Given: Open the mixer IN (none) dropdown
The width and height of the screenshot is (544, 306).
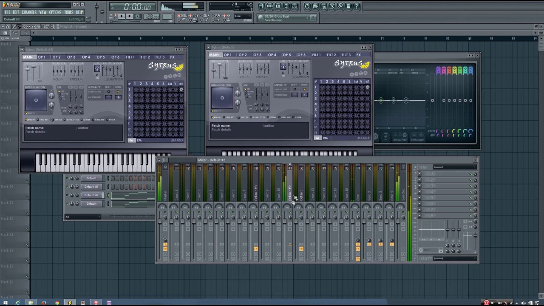Looking at the screenshot, I should [455, 167].
